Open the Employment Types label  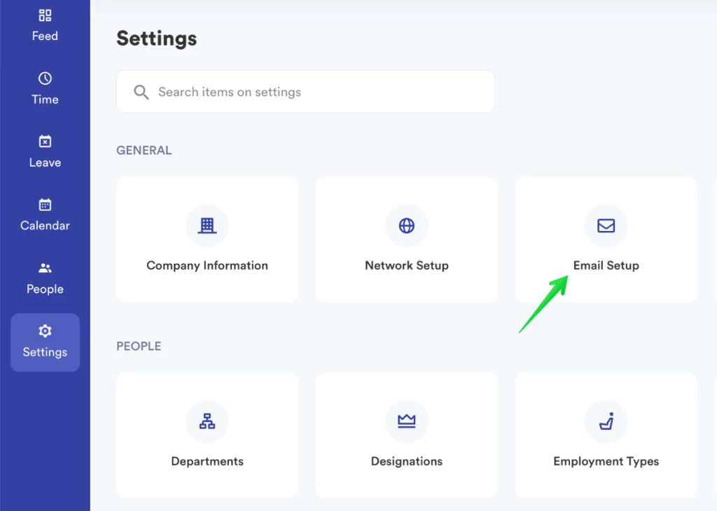(x=606, y=461)
